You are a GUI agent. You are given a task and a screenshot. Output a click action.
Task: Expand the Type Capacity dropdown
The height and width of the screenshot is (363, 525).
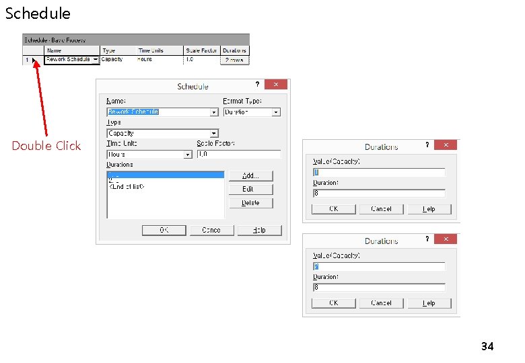click(x=214, y=134)
